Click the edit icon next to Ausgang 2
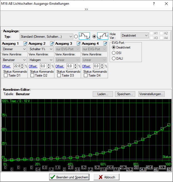Viewport: 173px width, 182px height. click(x=52, y=44)
